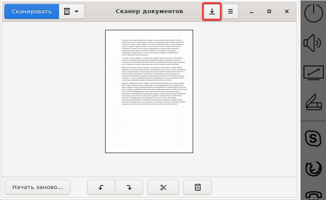Crop the page with the scissors tool

pyautogui.click(x=163, y=187)
